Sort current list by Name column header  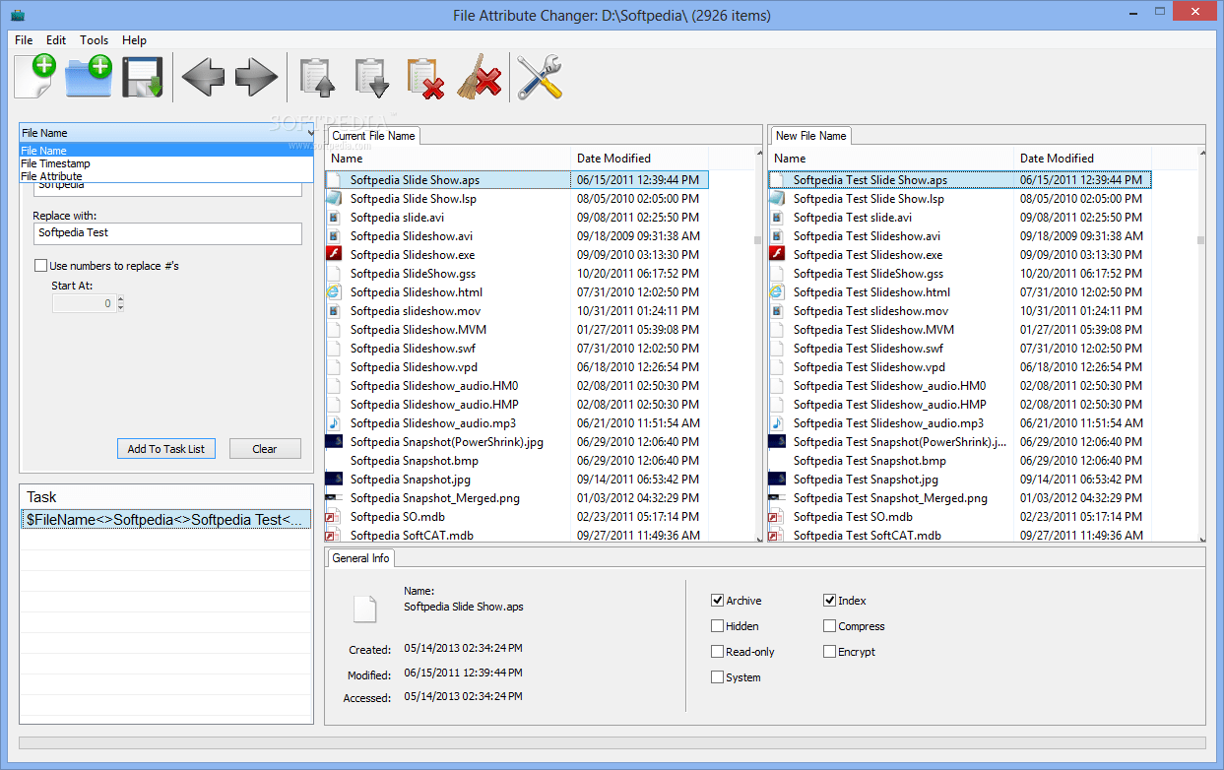pyautogui.click(x=448, y=158)
